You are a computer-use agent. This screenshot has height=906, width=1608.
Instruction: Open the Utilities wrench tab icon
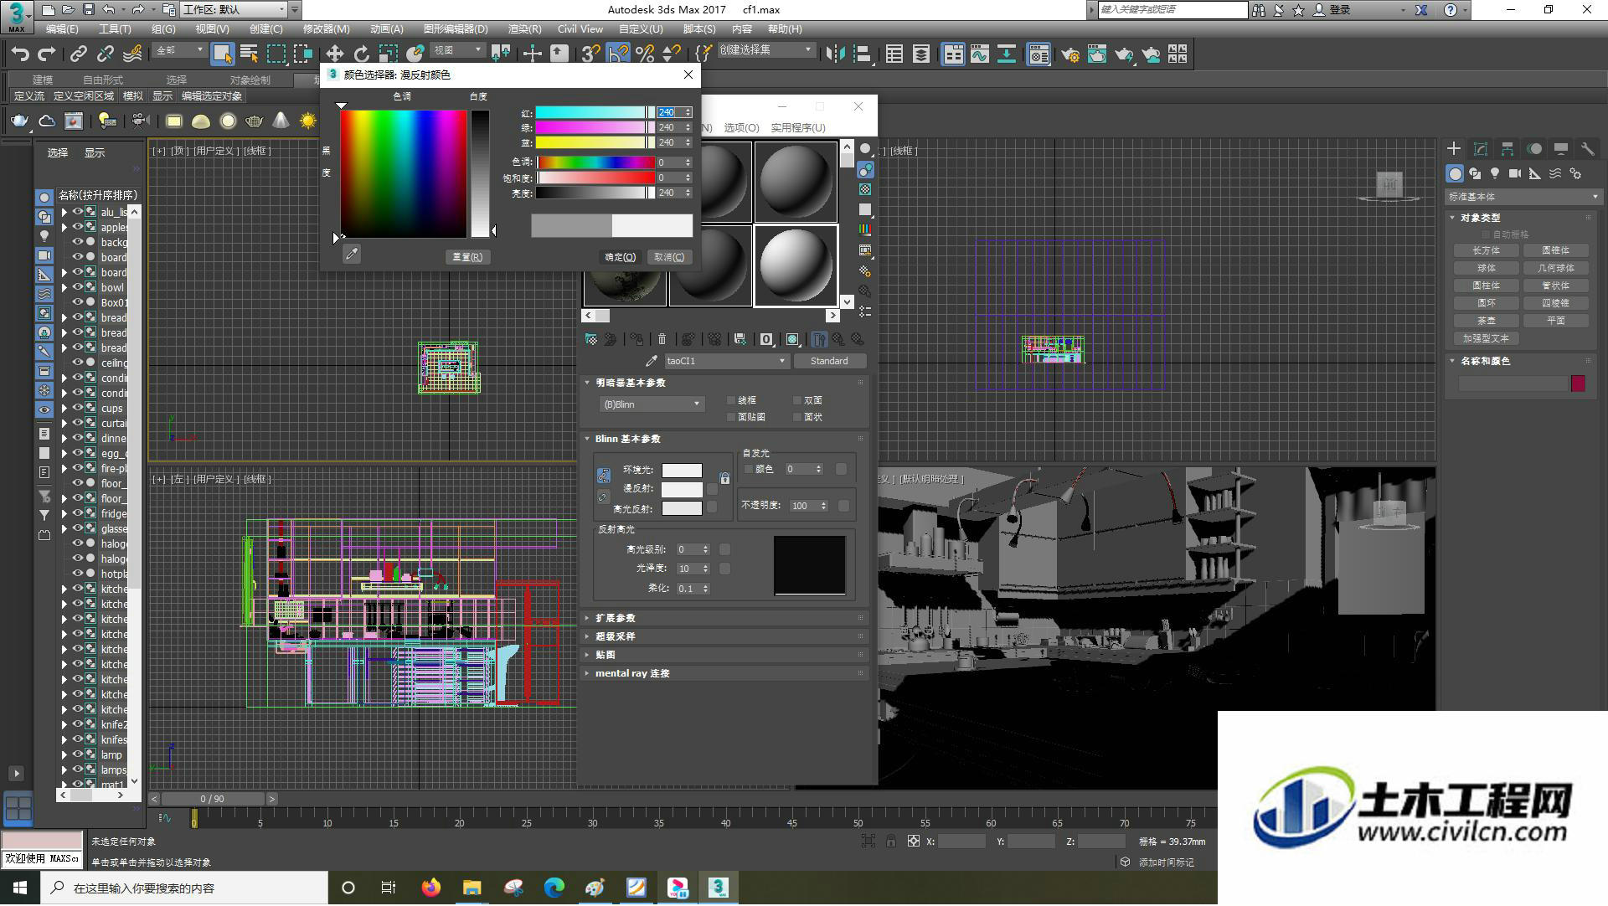pos(1587,149)
